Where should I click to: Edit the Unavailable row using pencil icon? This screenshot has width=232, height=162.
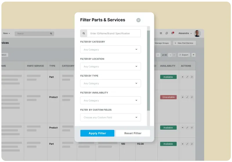point(187,97)
